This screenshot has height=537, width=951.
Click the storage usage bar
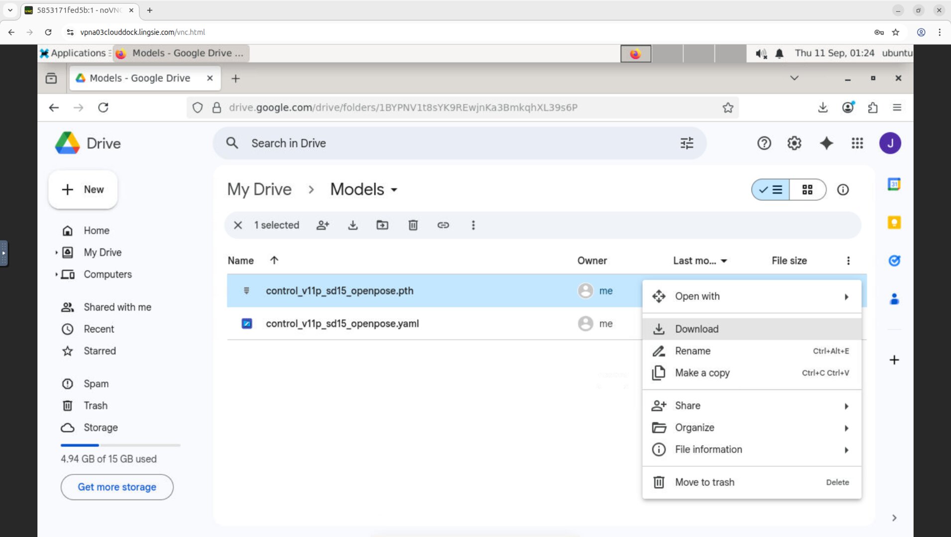click(x=119, y=445)
